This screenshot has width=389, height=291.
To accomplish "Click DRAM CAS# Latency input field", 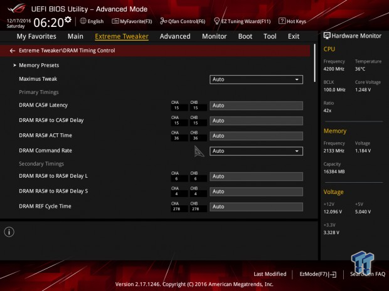I will [x=256, y=105].
